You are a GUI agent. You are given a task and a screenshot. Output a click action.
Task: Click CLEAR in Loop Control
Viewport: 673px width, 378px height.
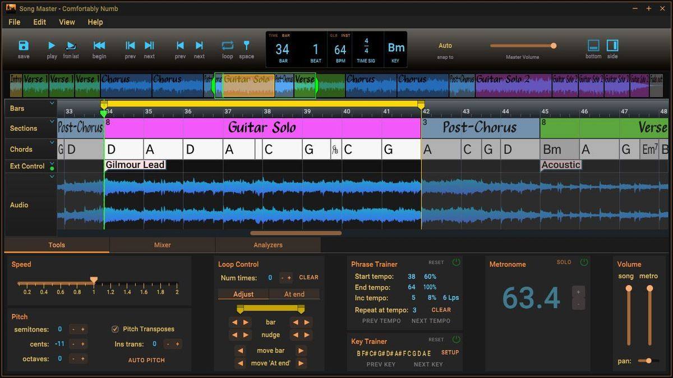coord(308,277)
